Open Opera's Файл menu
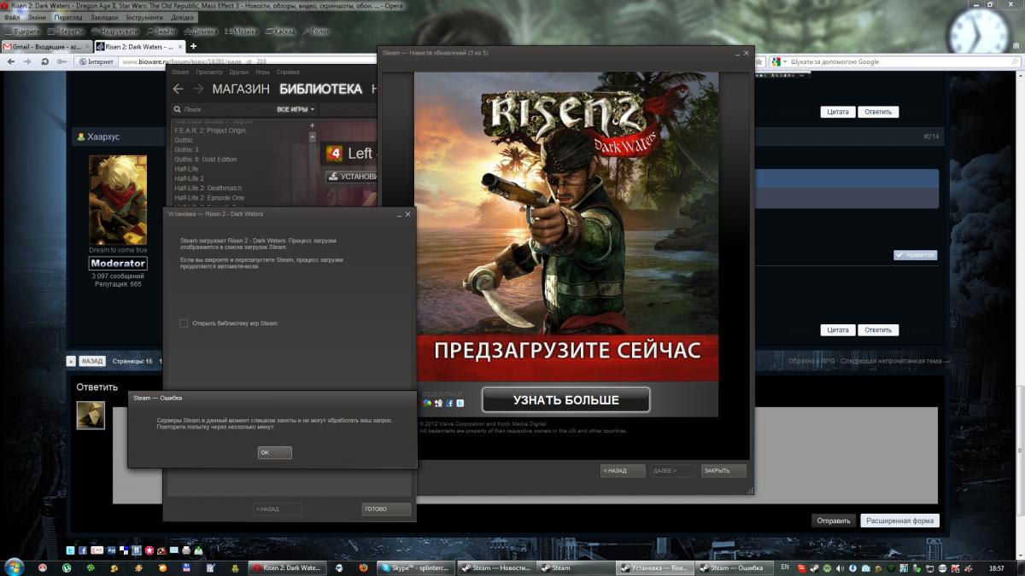 coord(12,17)
